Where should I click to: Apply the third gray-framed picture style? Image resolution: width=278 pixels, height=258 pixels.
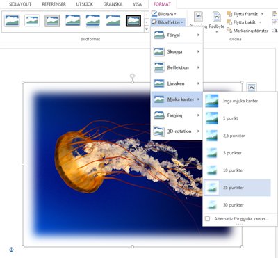(52, 20)
